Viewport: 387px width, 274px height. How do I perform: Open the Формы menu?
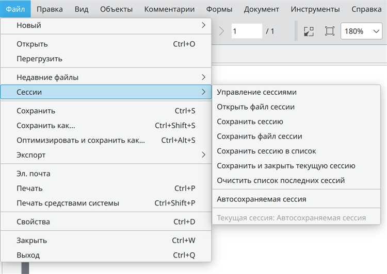point(219,9)
